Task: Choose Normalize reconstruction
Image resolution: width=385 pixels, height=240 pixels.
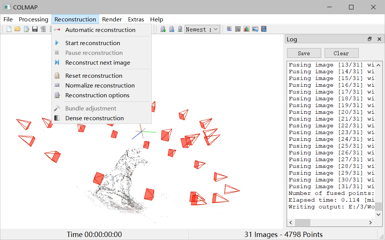Action: (101, 86)
